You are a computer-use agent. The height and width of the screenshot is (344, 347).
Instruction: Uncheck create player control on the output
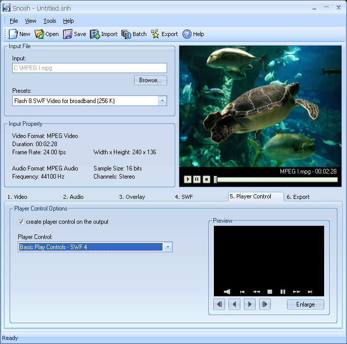pos(21,222)
